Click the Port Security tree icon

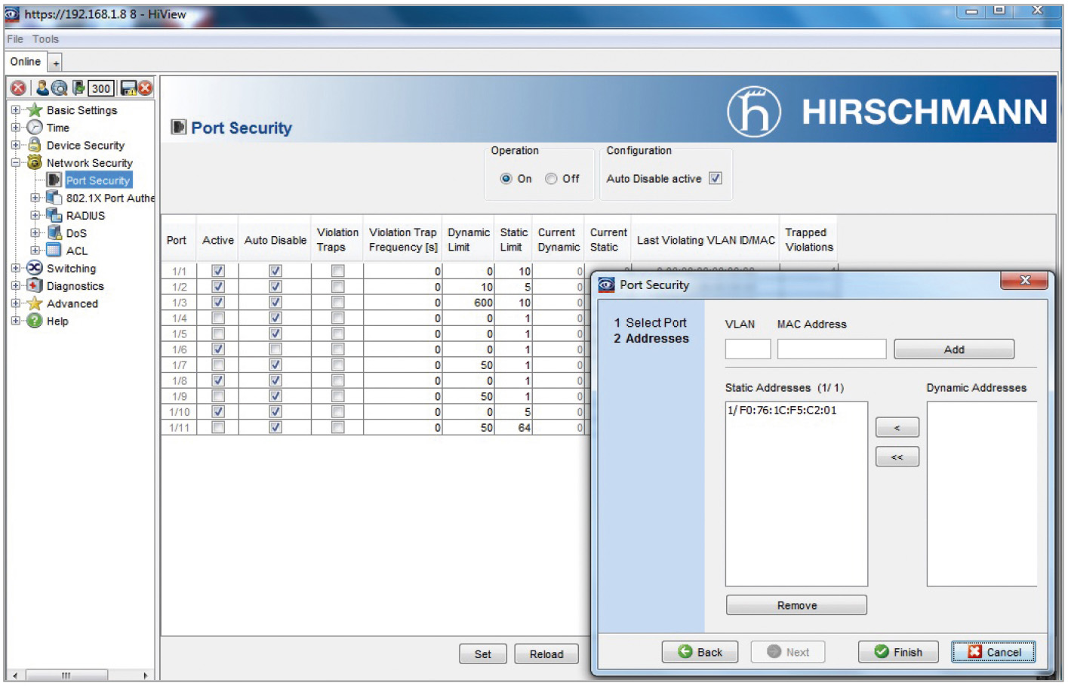click(54, 180)
